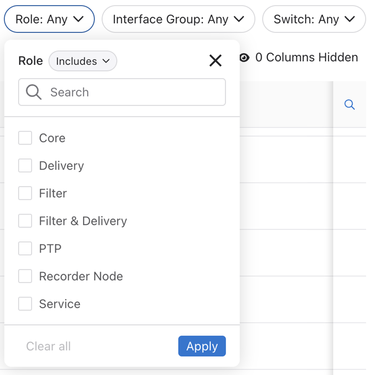Focus the role Search input field

133,92
